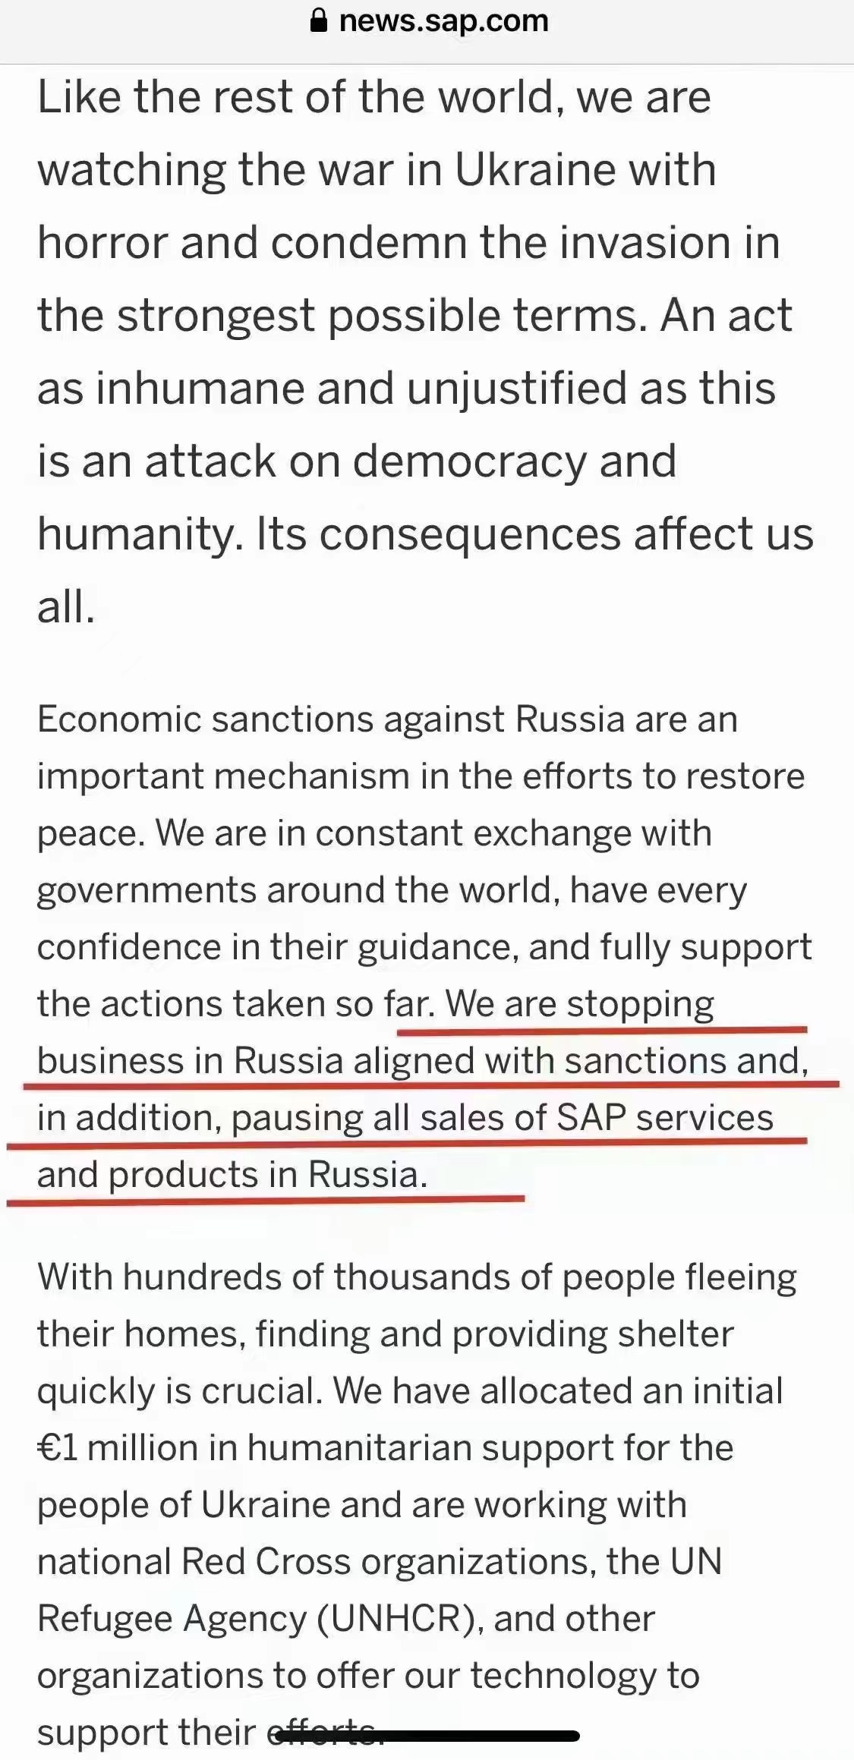This screenshot has width=854, height=1760.
Task: Click the line "organizations to offer our technology to"
Action: [x=368, y=1675]
